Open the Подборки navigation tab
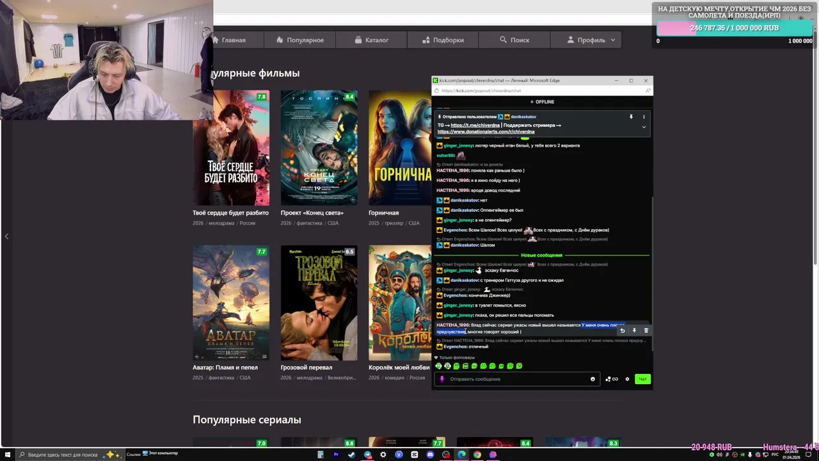 pos(443,40)
